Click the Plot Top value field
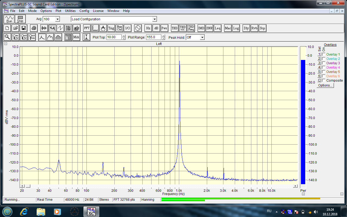347x217 pixels. coord(114,37)
